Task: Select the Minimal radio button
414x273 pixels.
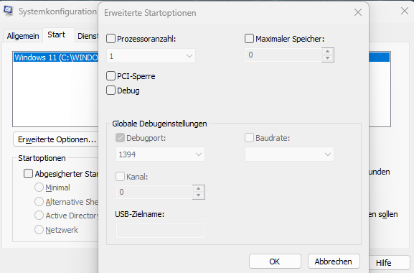Action: coord(39,188)
